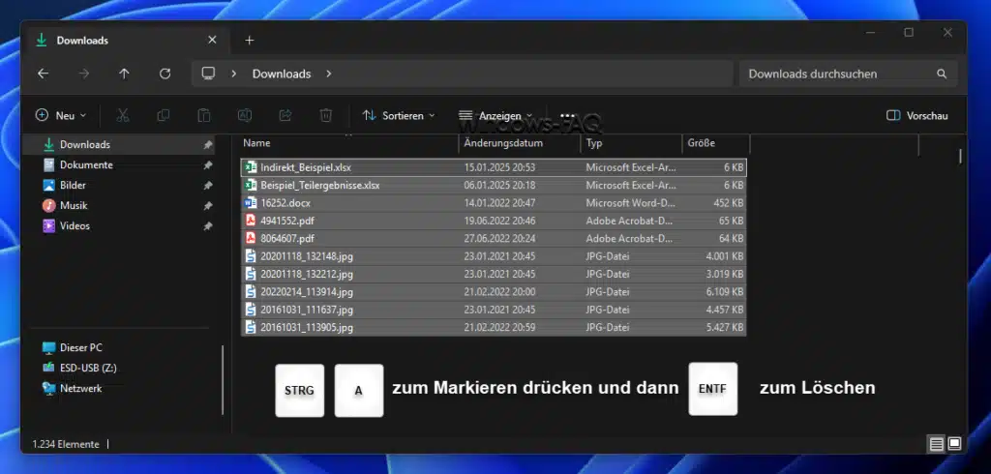This screenshot has height=474, width=991.
Task: Click '1.234 Elemente' in the status bar
Action: coord(66,444)
